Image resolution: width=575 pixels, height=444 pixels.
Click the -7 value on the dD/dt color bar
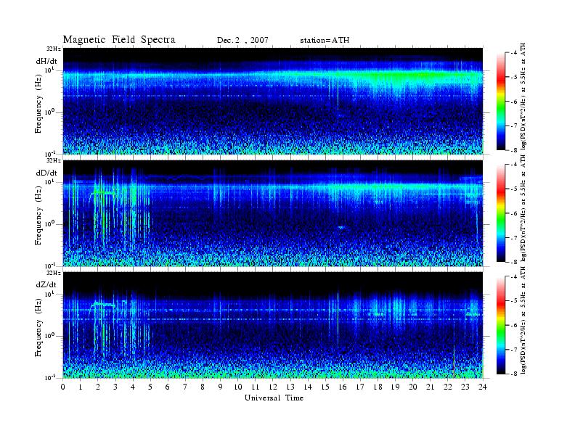514,238
